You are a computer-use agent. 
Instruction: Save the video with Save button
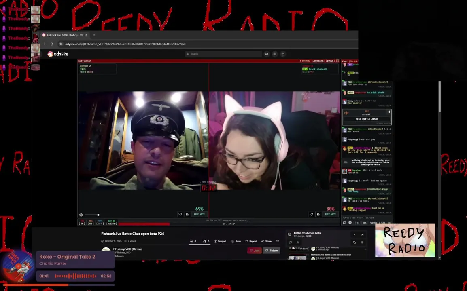point(236,241)
